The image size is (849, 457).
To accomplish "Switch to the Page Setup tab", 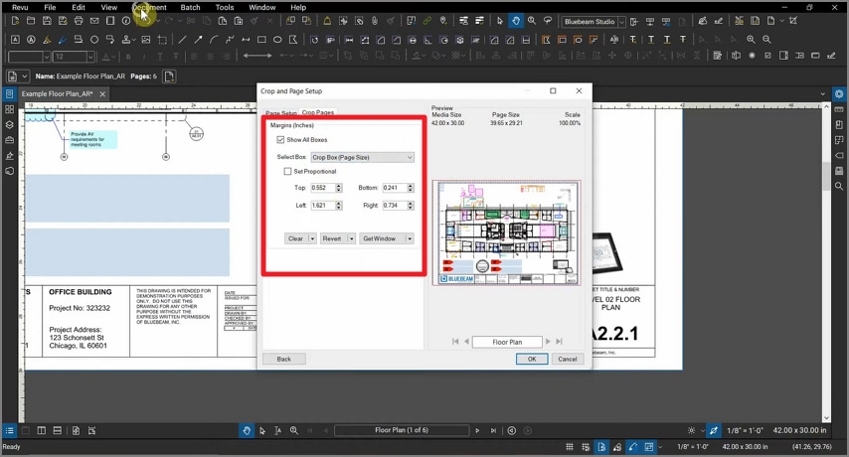I will point(281,113).
